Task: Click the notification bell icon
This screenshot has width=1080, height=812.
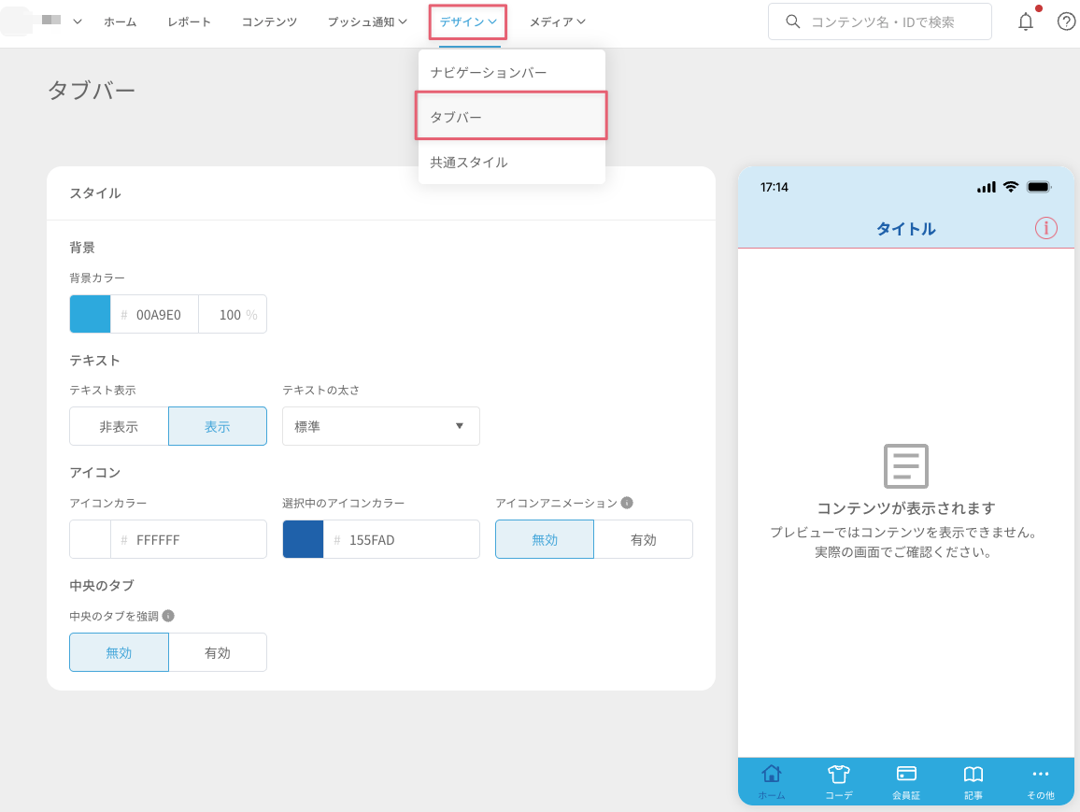Action: coord(1026,22)
